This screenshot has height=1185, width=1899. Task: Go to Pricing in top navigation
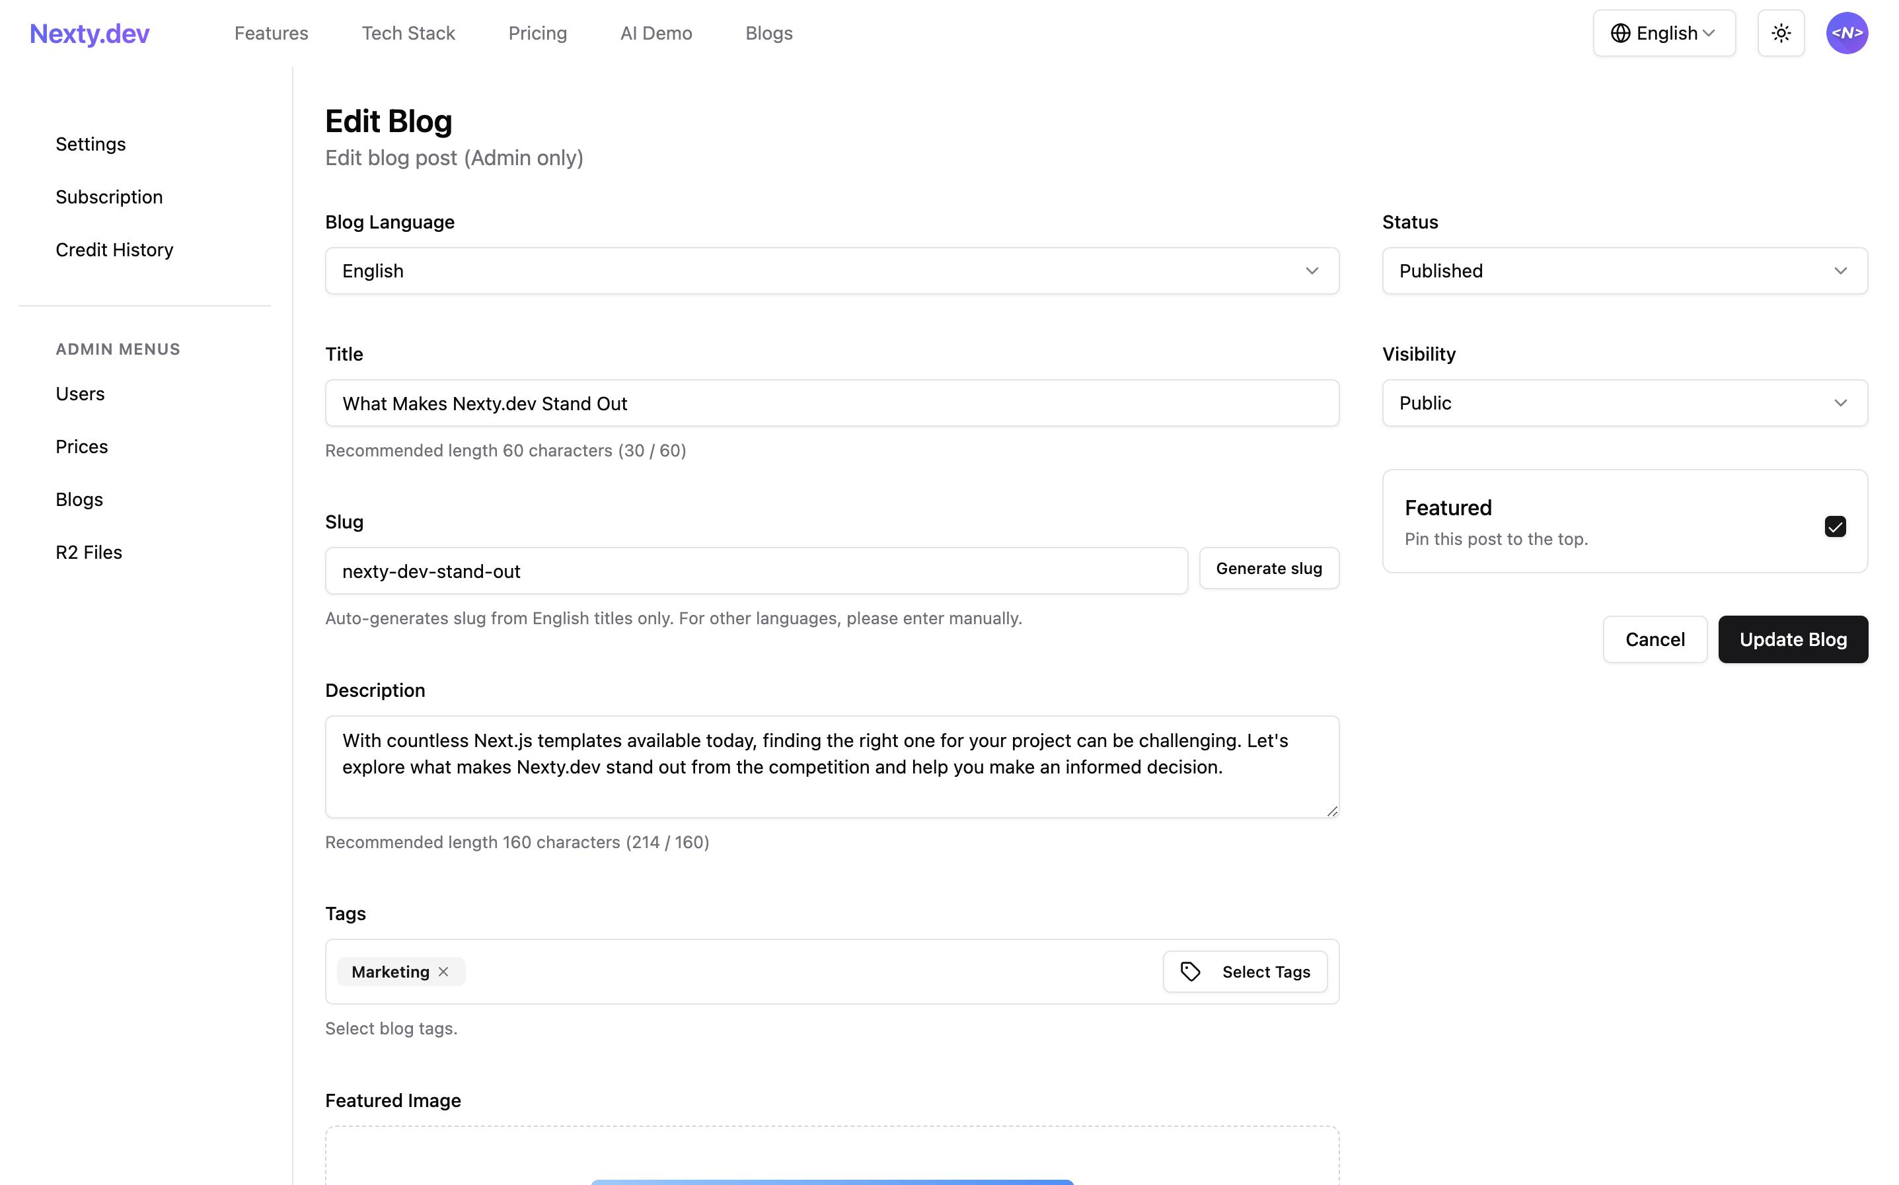[537, 33]
